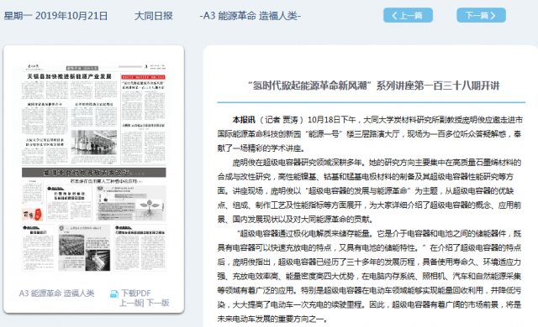538x327 pixels.
Task: Open the 下载PDF link
Action: coord(136,293)
